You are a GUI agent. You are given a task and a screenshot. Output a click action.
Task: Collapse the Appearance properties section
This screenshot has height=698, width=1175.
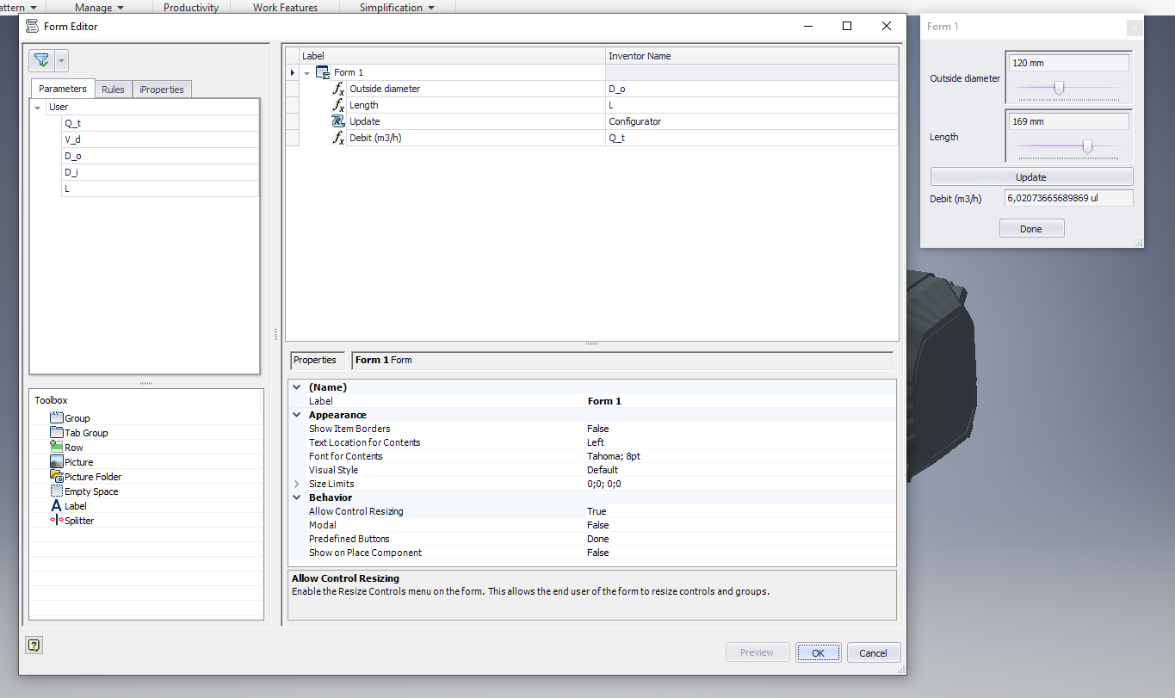[296, 414]
